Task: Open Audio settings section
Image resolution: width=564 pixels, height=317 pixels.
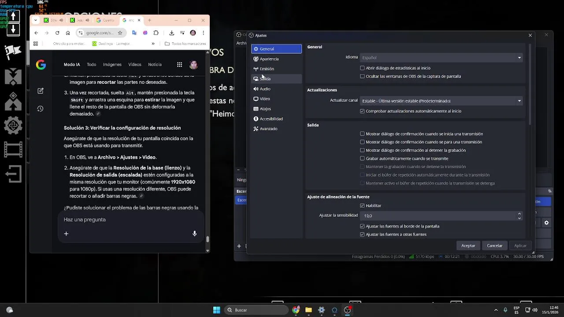Action: pyautogui.click(x=276, y=89)
